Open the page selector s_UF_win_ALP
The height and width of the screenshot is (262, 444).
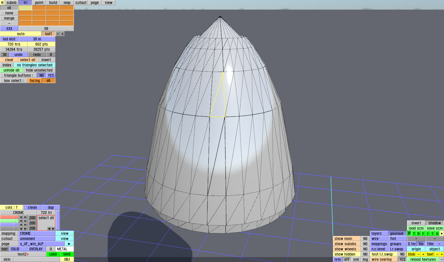point(42,244)
